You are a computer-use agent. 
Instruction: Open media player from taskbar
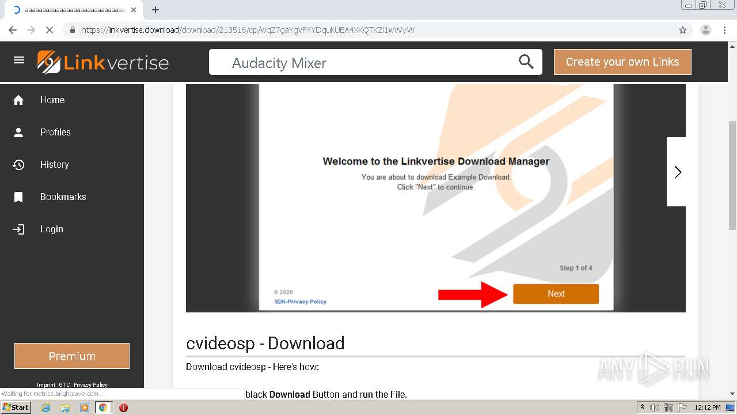tap(85, 408)
